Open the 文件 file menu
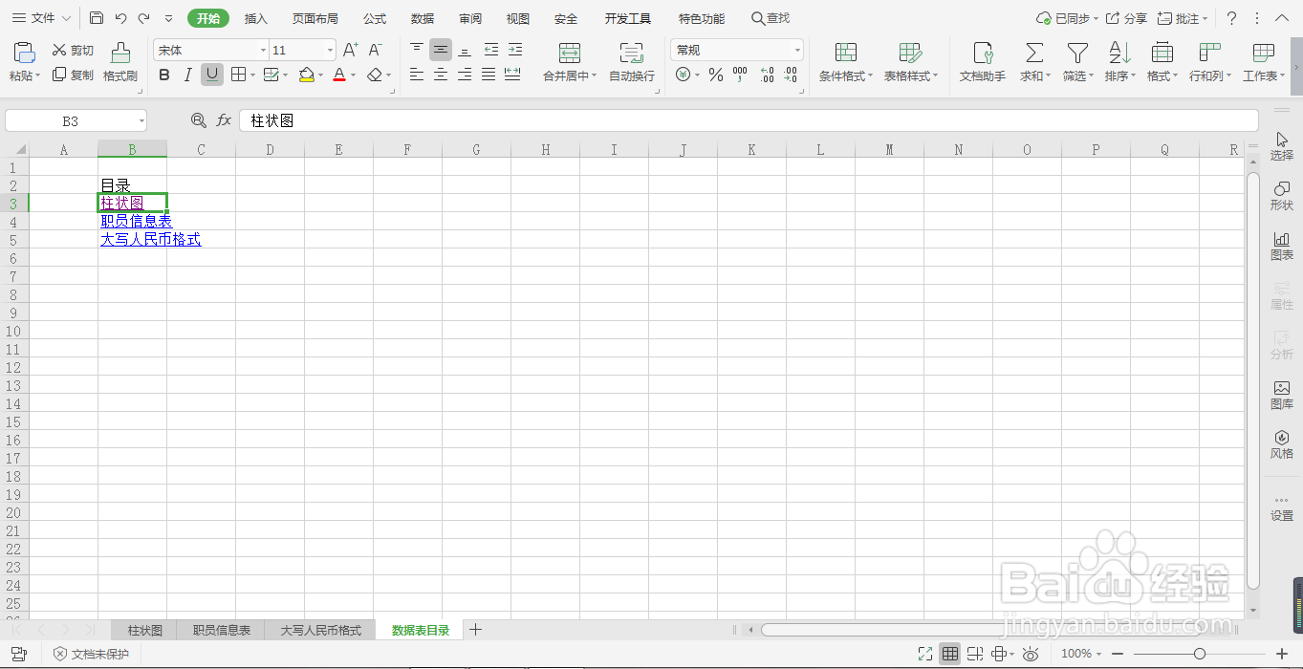 pyautogui.click(x=41, y=18)
